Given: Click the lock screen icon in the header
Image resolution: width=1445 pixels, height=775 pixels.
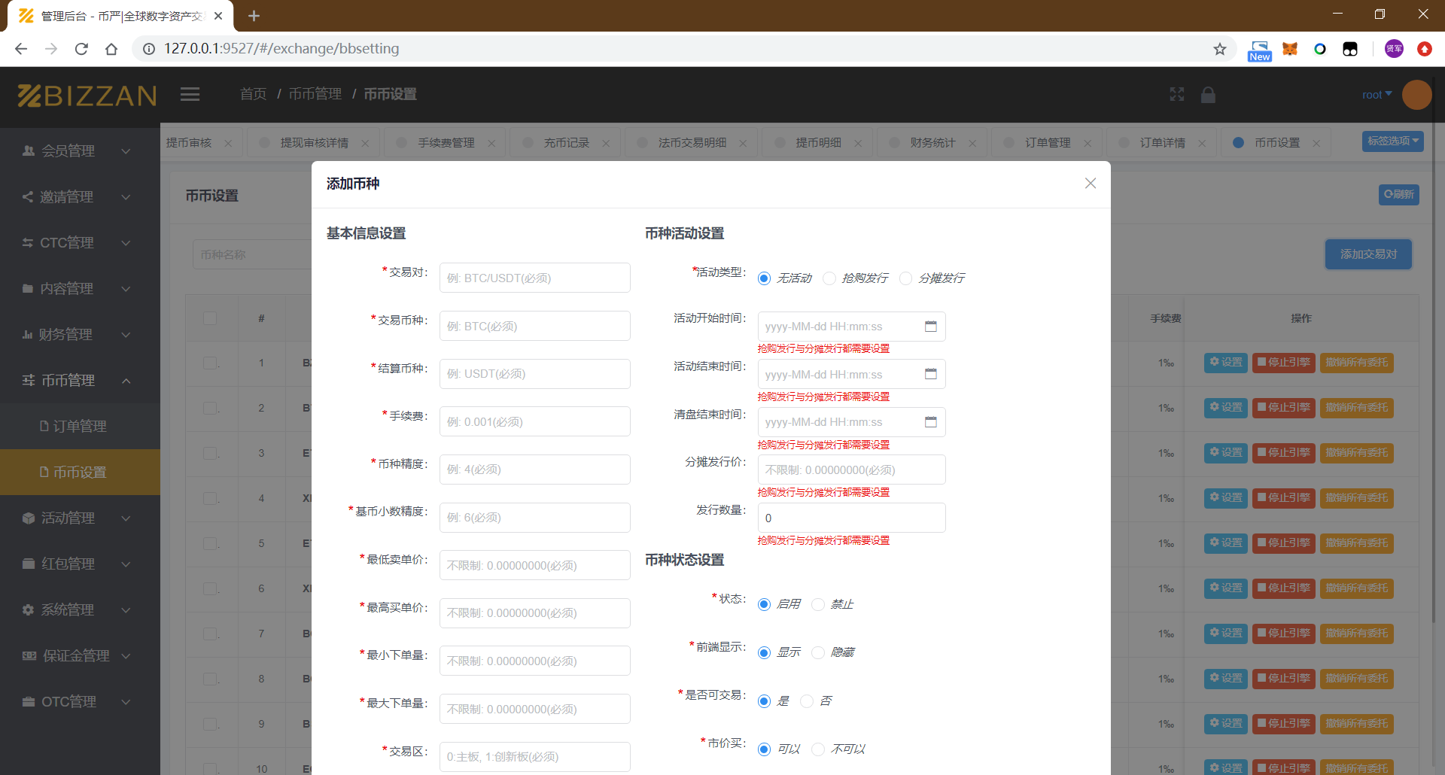Looking at the screenshot, I should (x=1208, y=95).
